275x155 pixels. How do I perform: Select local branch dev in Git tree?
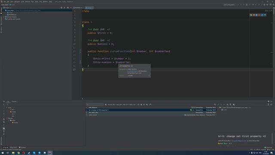click(x=12, y=116)
